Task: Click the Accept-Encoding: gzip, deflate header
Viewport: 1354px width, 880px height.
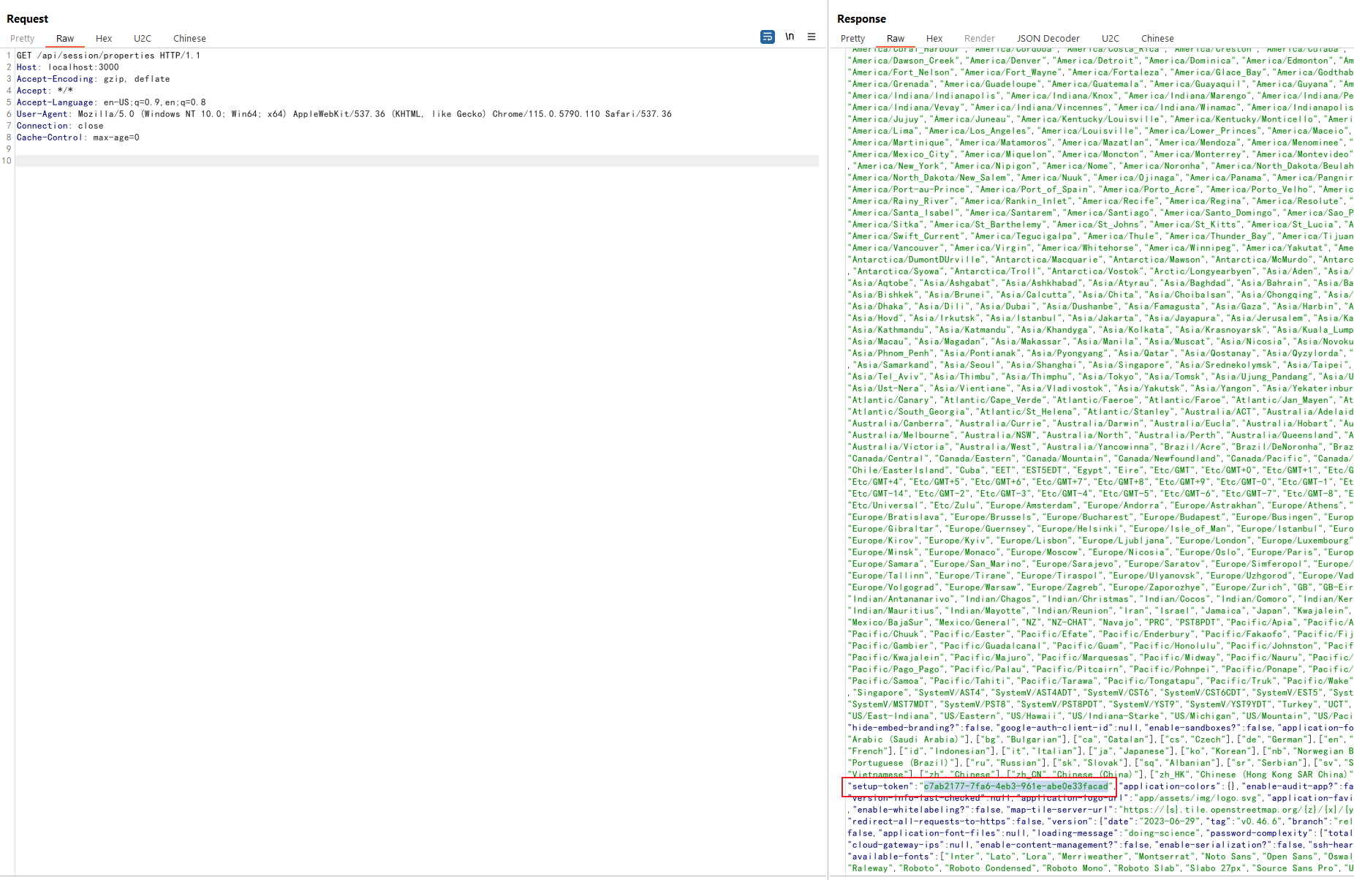Action: tap(93, 79)
